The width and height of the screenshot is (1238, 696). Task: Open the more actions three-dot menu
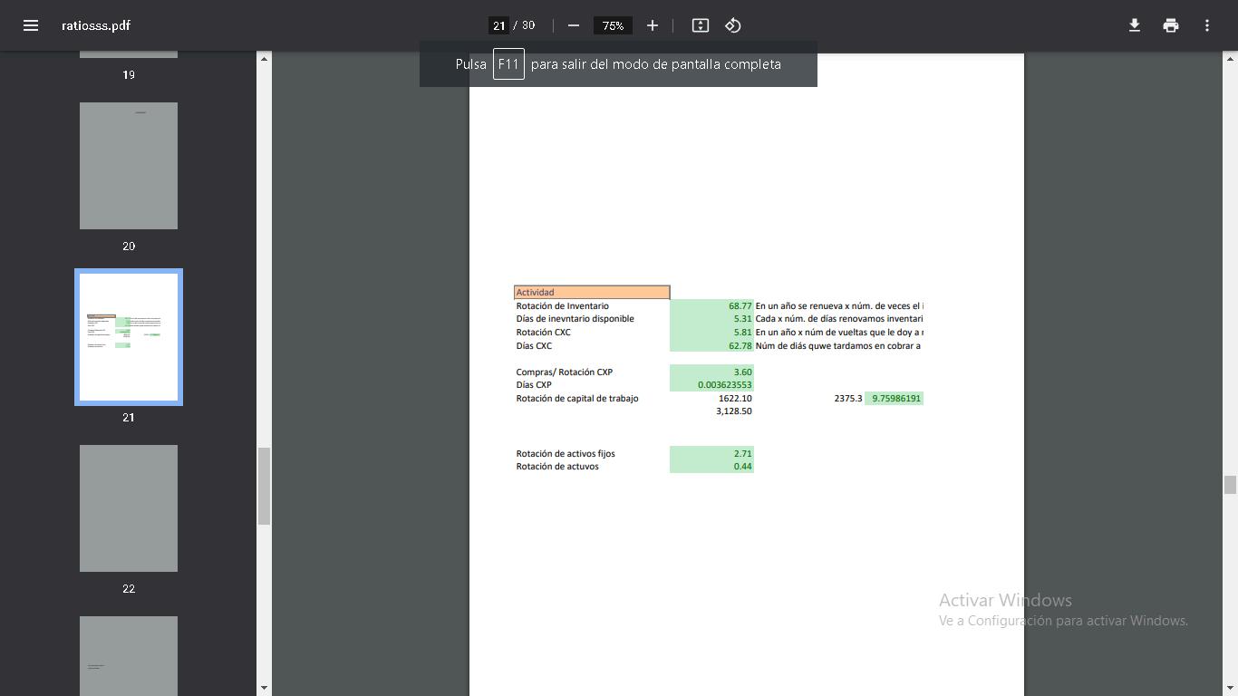[x=1207, y=25]
